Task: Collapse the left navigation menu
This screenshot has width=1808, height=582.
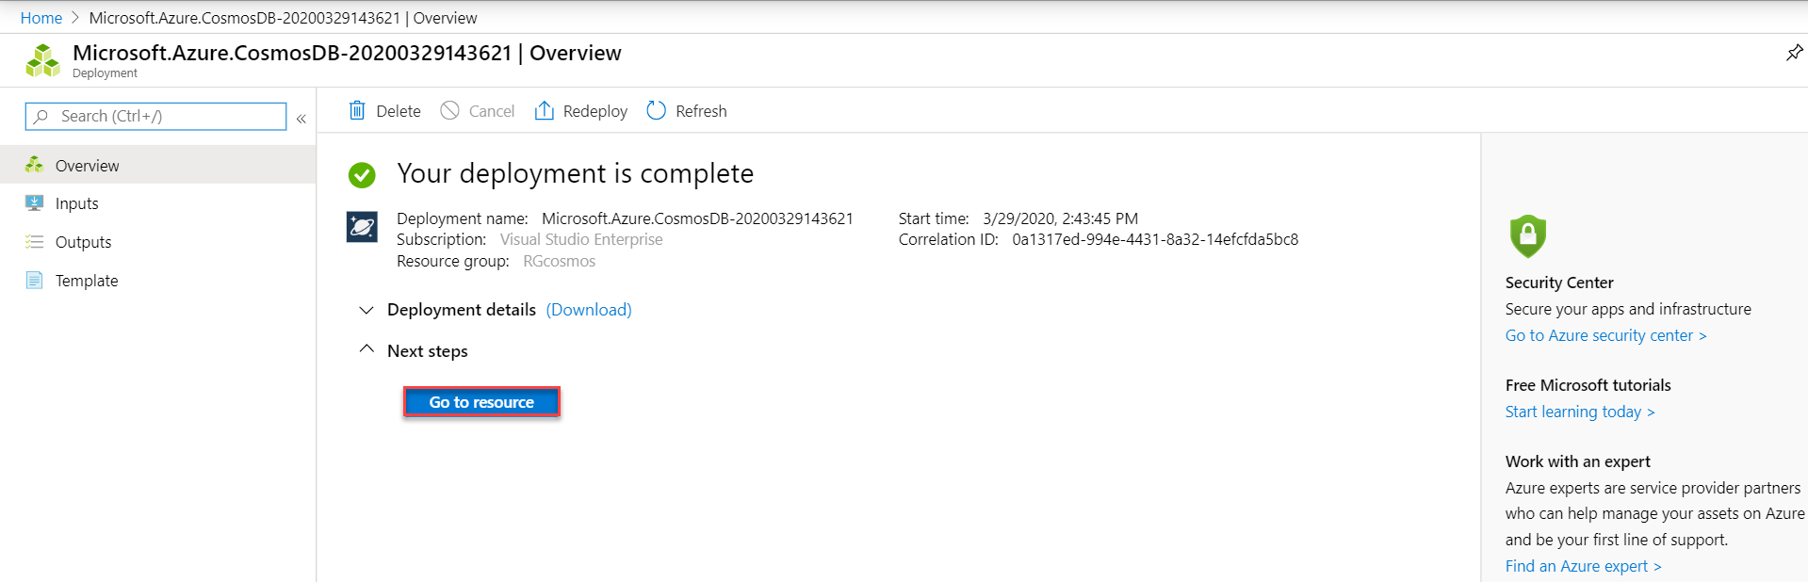Action: tap(301, 119)
